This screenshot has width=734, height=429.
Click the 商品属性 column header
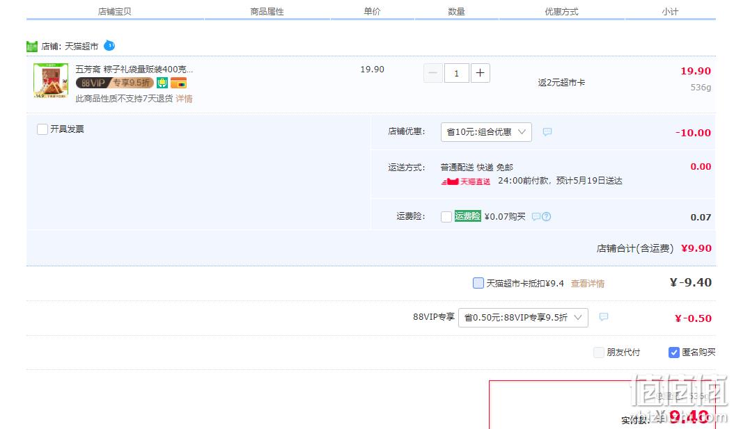pyautogui.click(x=267, y=12)
